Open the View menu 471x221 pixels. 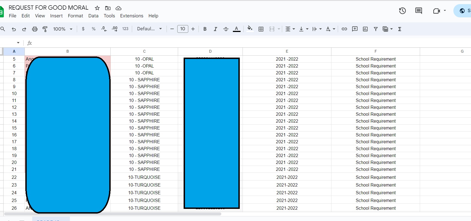40,16
